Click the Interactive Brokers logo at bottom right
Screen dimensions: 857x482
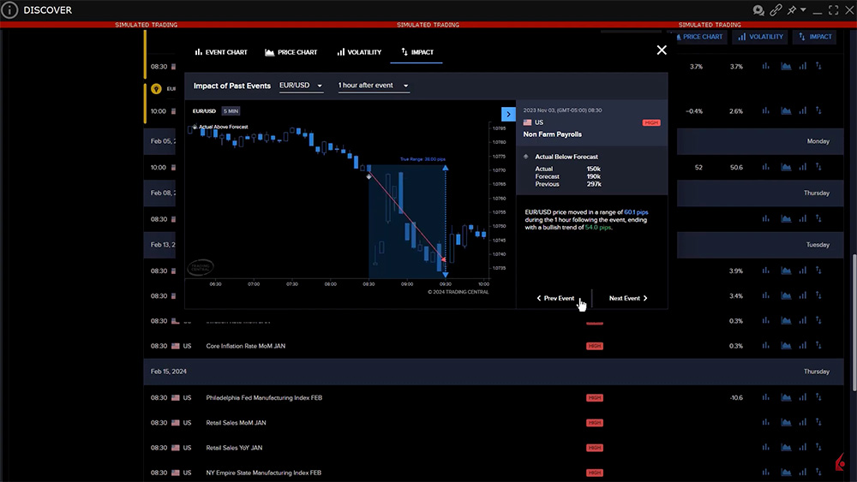coord(841,465)
